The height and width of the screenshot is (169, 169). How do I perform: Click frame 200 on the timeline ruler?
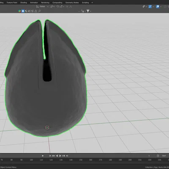tap(130, 160)
